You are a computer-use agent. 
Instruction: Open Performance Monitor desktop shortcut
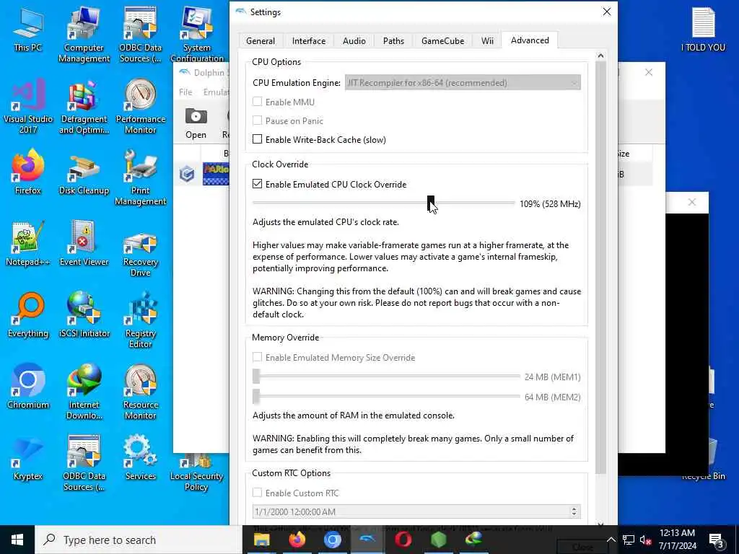[x=141, y=106]
